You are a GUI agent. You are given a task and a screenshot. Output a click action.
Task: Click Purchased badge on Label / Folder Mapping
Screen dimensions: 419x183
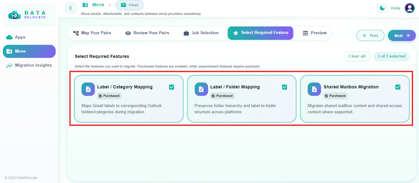(222, 96)
